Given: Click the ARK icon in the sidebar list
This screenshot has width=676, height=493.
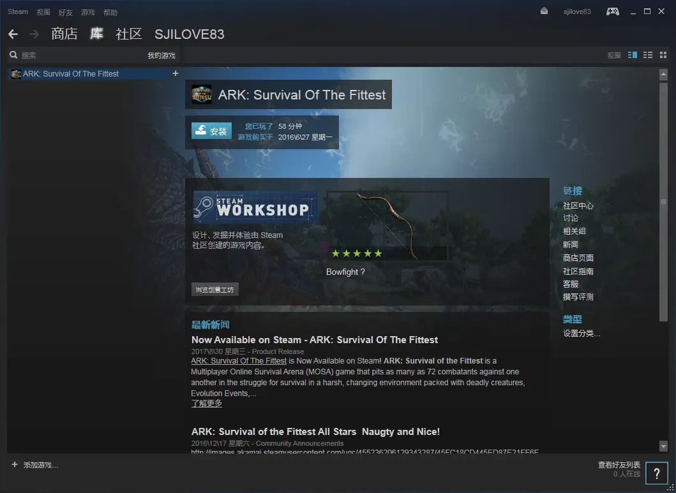Looking at the screenshot, I should point(16,74).
